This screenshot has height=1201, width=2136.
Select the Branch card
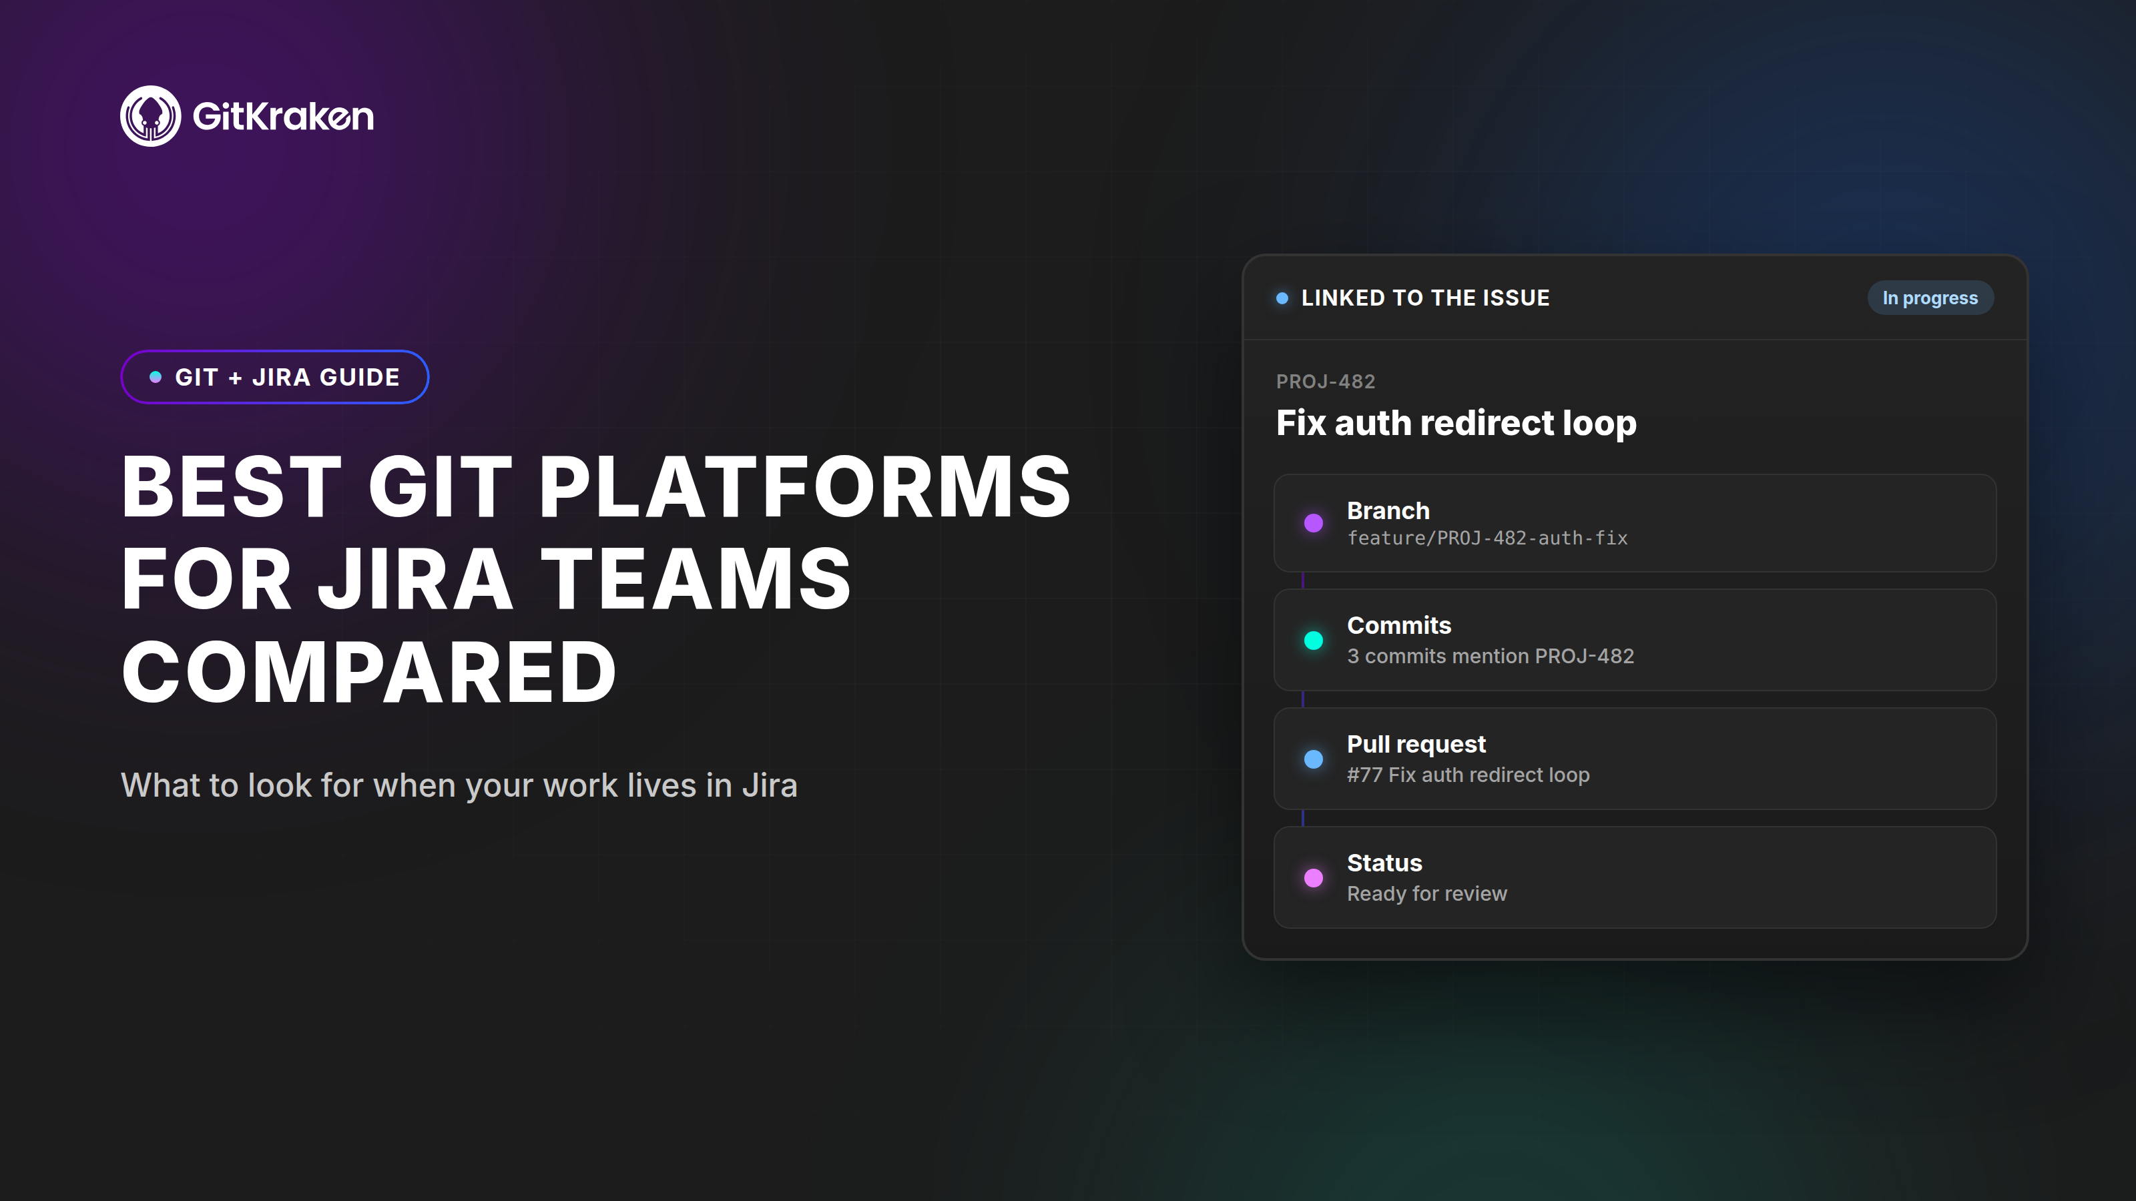tap(1634, 523)
